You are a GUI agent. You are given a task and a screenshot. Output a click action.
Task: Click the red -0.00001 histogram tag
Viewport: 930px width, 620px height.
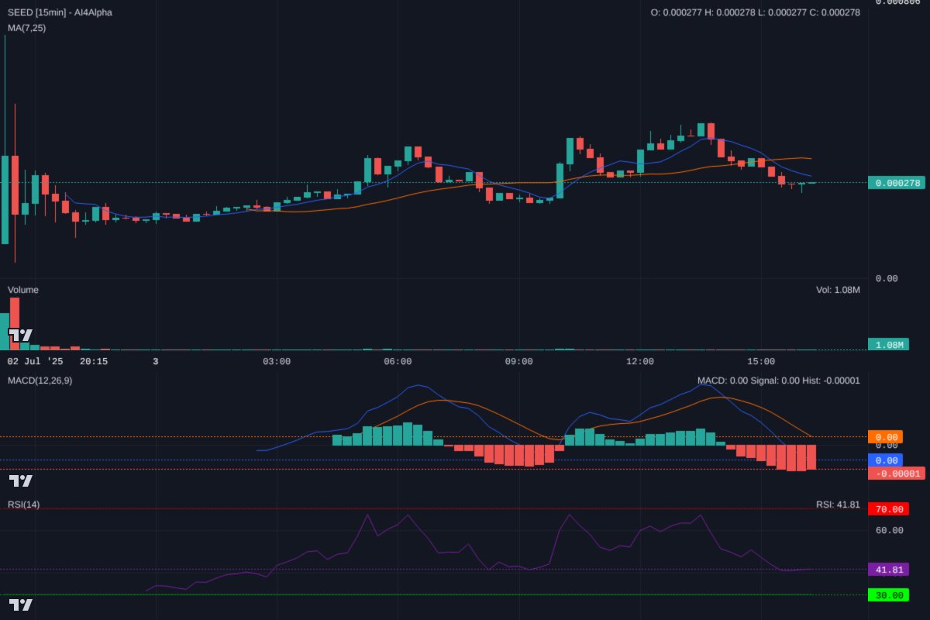pos(897,474)
